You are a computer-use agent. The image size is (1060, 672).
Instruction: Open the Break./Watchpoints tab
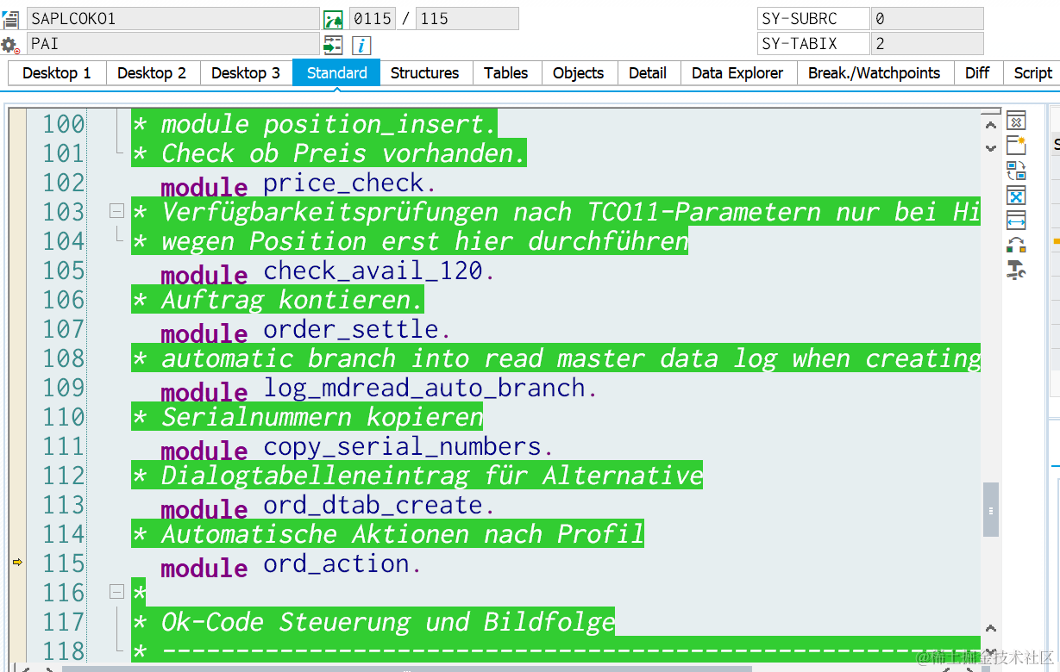coord(875,73)
